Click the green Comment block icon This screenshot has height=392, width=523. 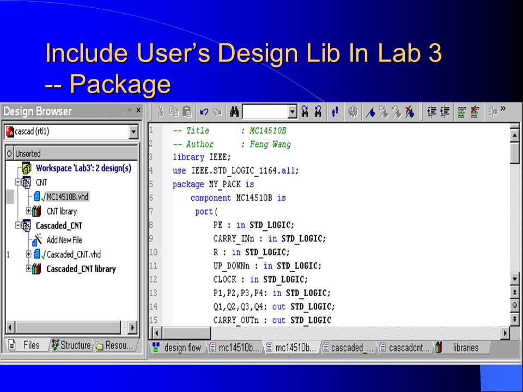pyautogui.click(x=461, y=112)
